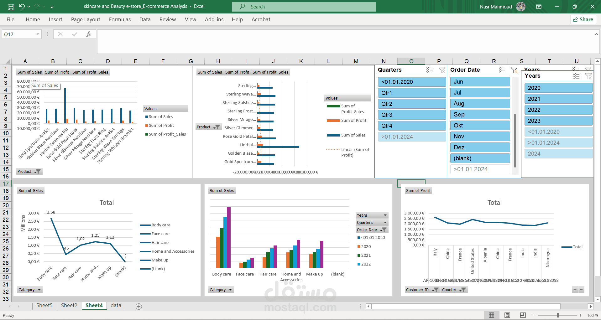The width and height of the screenshot is (601, 320).
Task: Toggle (blank) in the Order Date slicer
Action: 480,158
